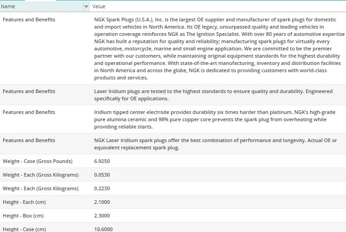Open the Name column dropdown arrow
Image resolution: width=346 pixels, height=232 pixels.
[x=86, y=7]
